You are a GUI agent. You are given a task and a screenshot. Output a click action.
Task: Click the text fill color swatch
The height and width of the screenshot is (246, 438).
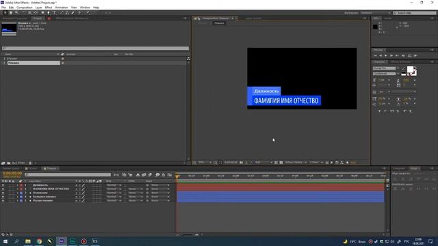point(410,70)
